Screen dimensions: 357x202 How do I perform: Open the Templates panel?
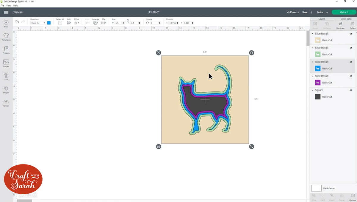tap(6, 37)
